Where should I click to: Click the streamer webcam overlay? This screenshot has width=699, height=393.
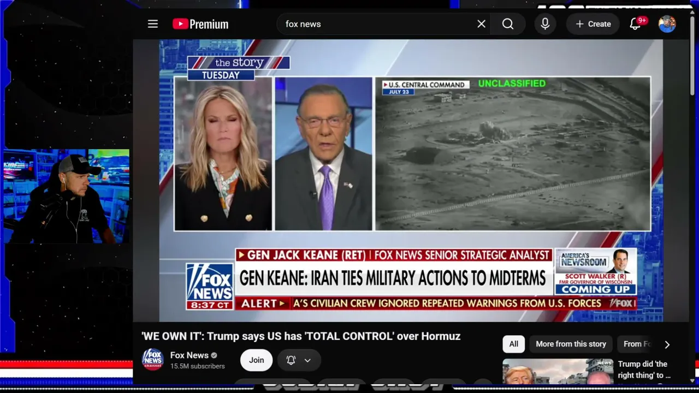pyautogui.click(x=66, y=196)
